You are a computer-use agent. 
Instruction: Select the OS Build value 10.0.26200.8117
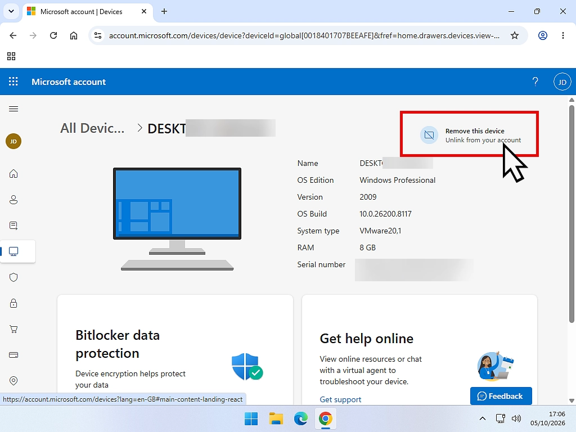385,214
